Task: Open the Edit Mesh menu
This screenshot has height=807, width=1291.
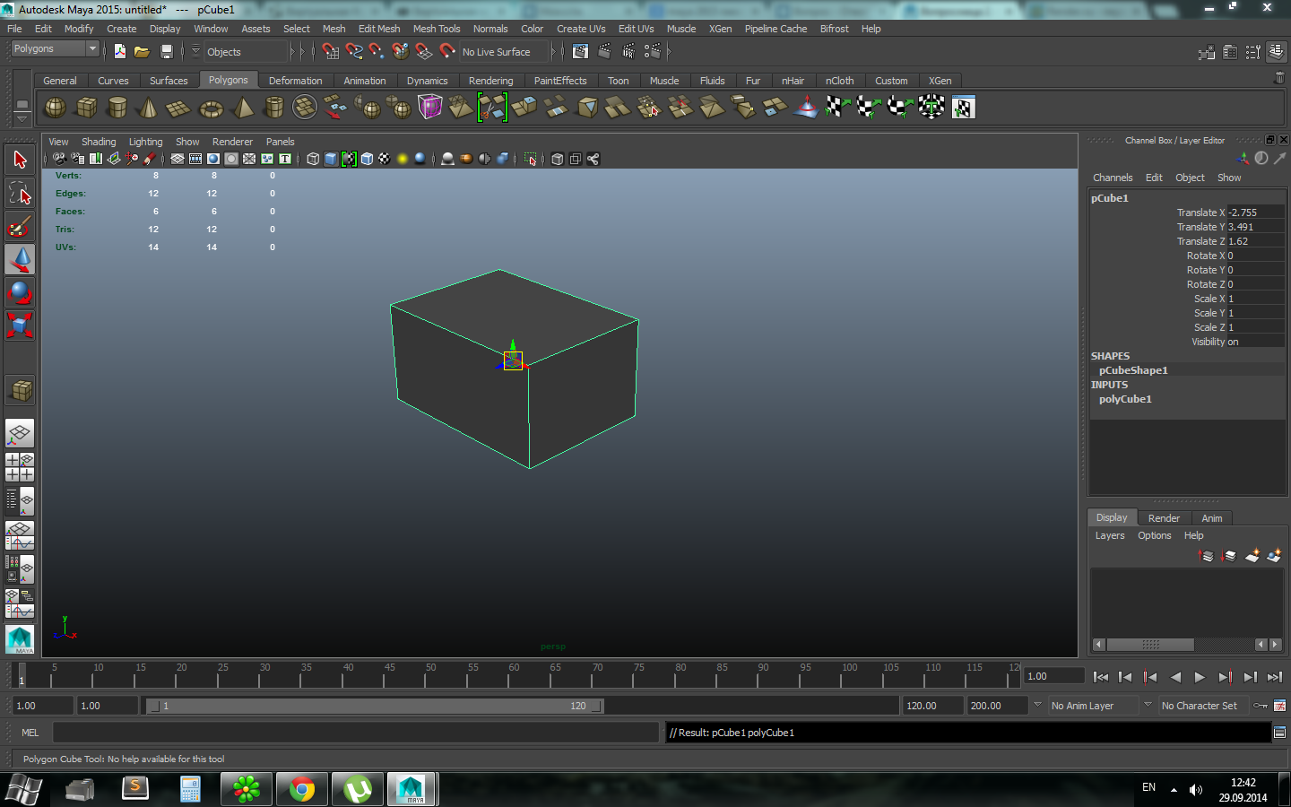Action: (378, 29)
